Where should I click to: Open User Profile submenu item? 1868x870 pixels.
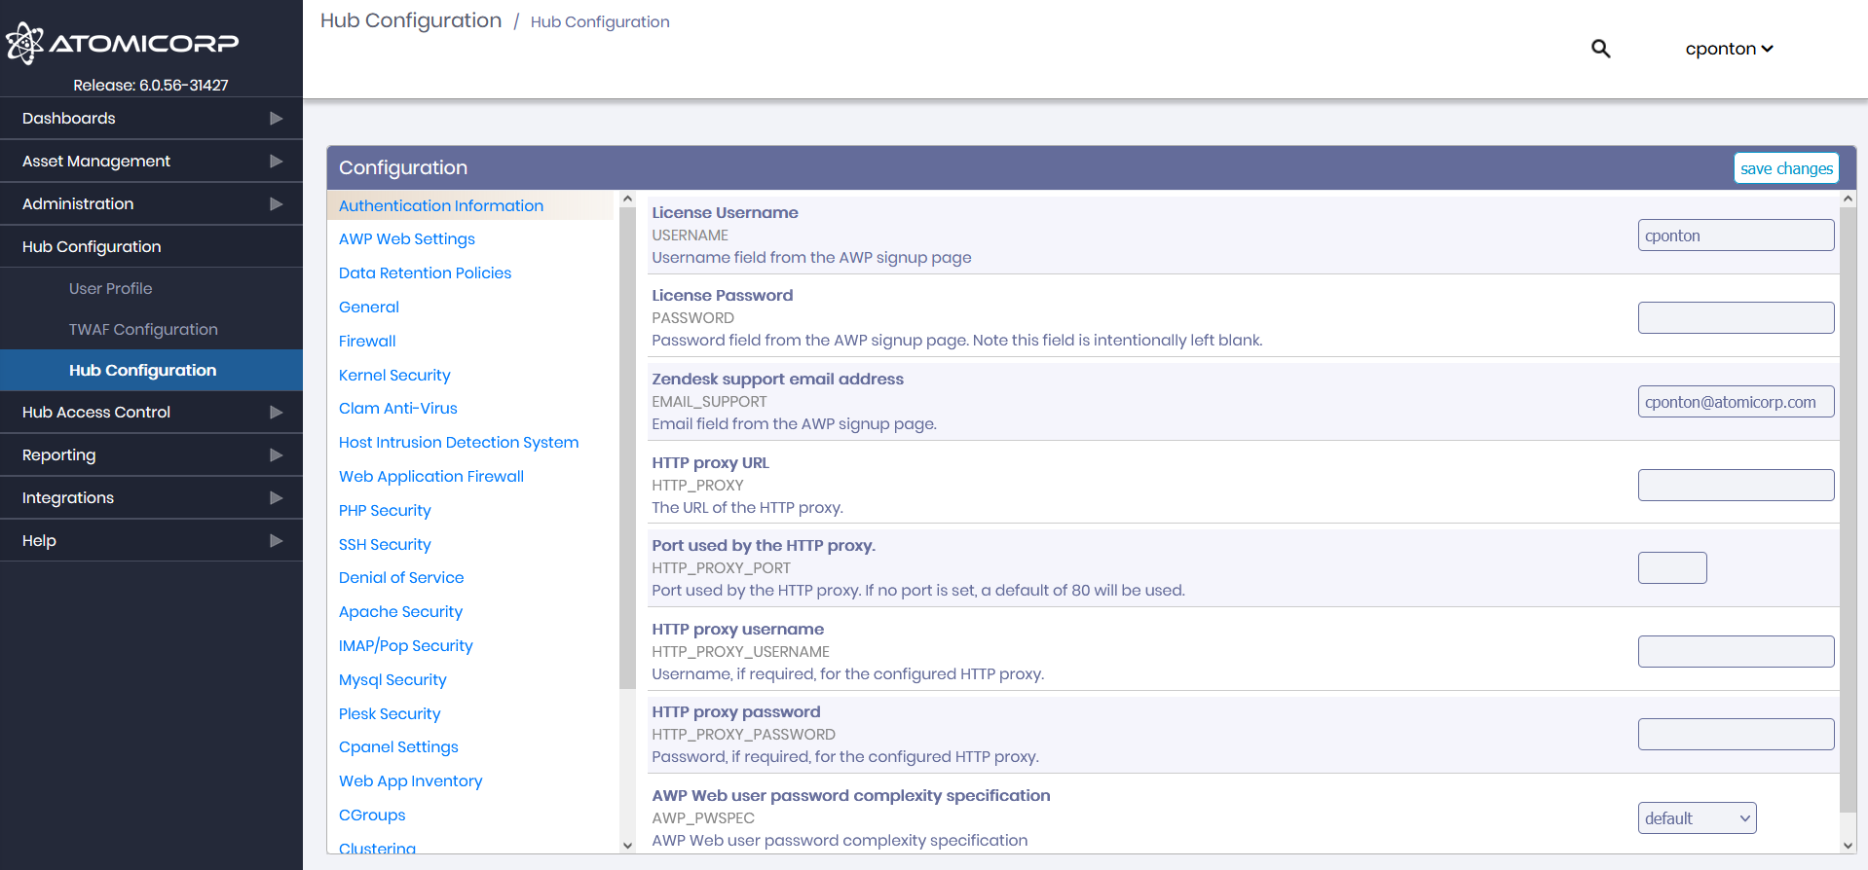111,289
